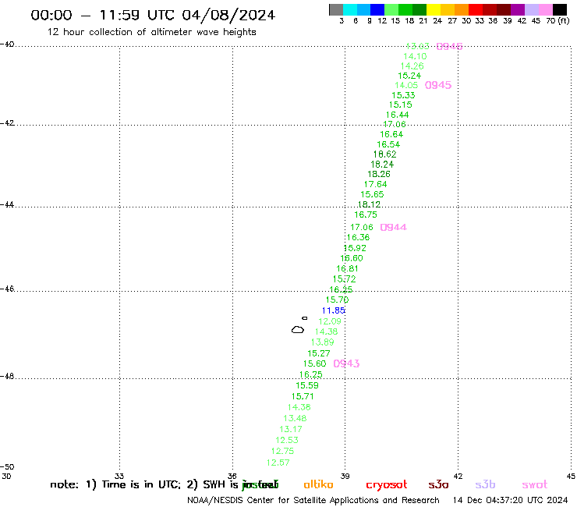Screen dimensions: 577x507
Task: Click the '12 hour collection' subtitle
Action: [x=151, y=32]
